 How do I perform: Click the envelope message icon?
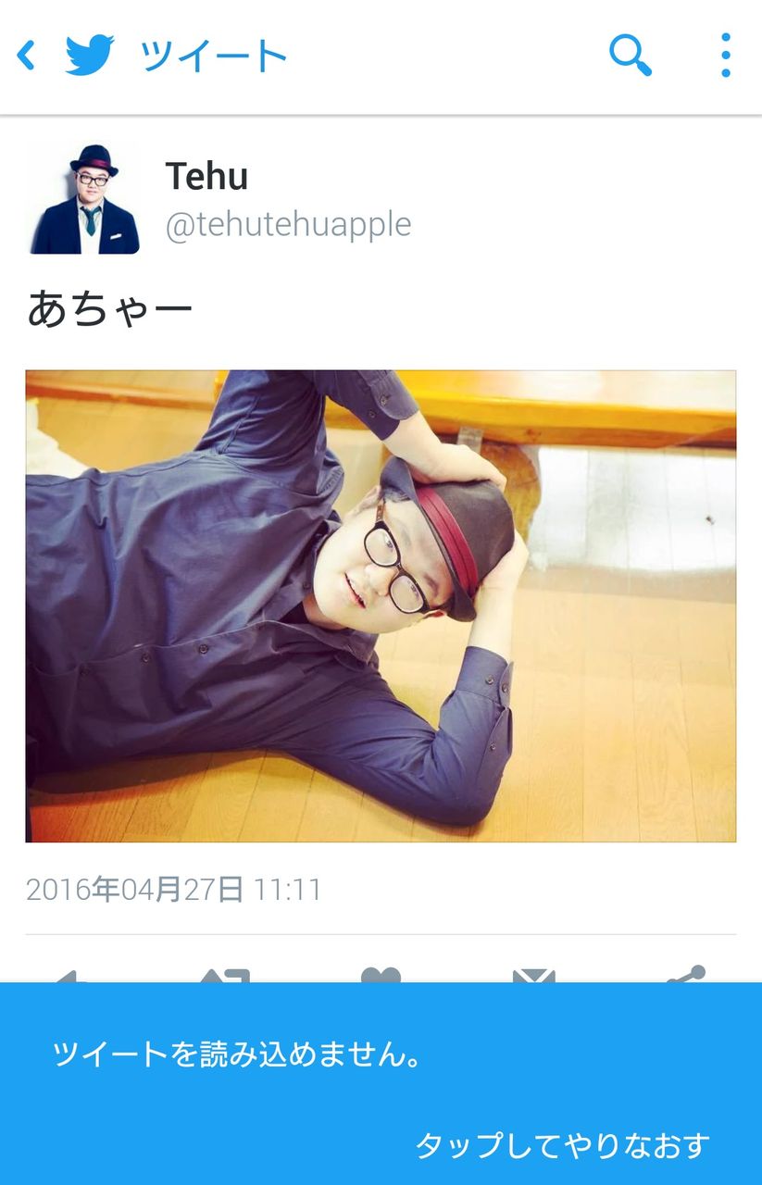tap(533, 975)
